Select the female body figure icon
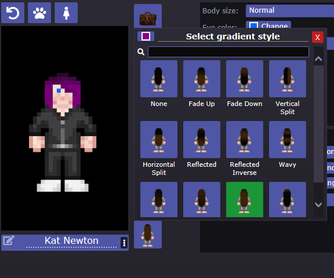Screen dimensions: 334x278 click(x=66, y=13)
